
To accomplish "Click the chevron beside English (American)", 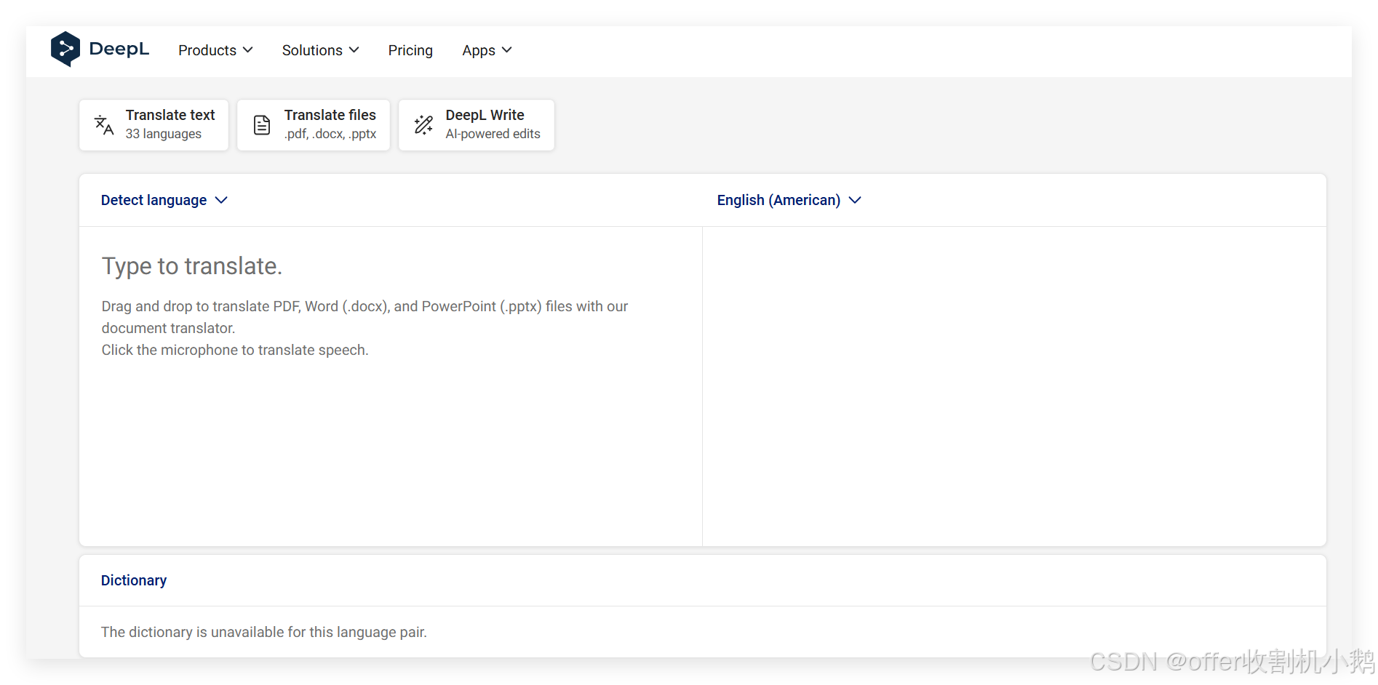I will tap(855, 200).
